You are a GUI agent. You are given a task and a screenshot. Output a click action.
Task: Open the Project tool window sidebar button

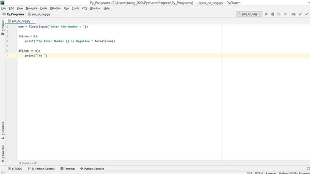(x=3, y=28)
